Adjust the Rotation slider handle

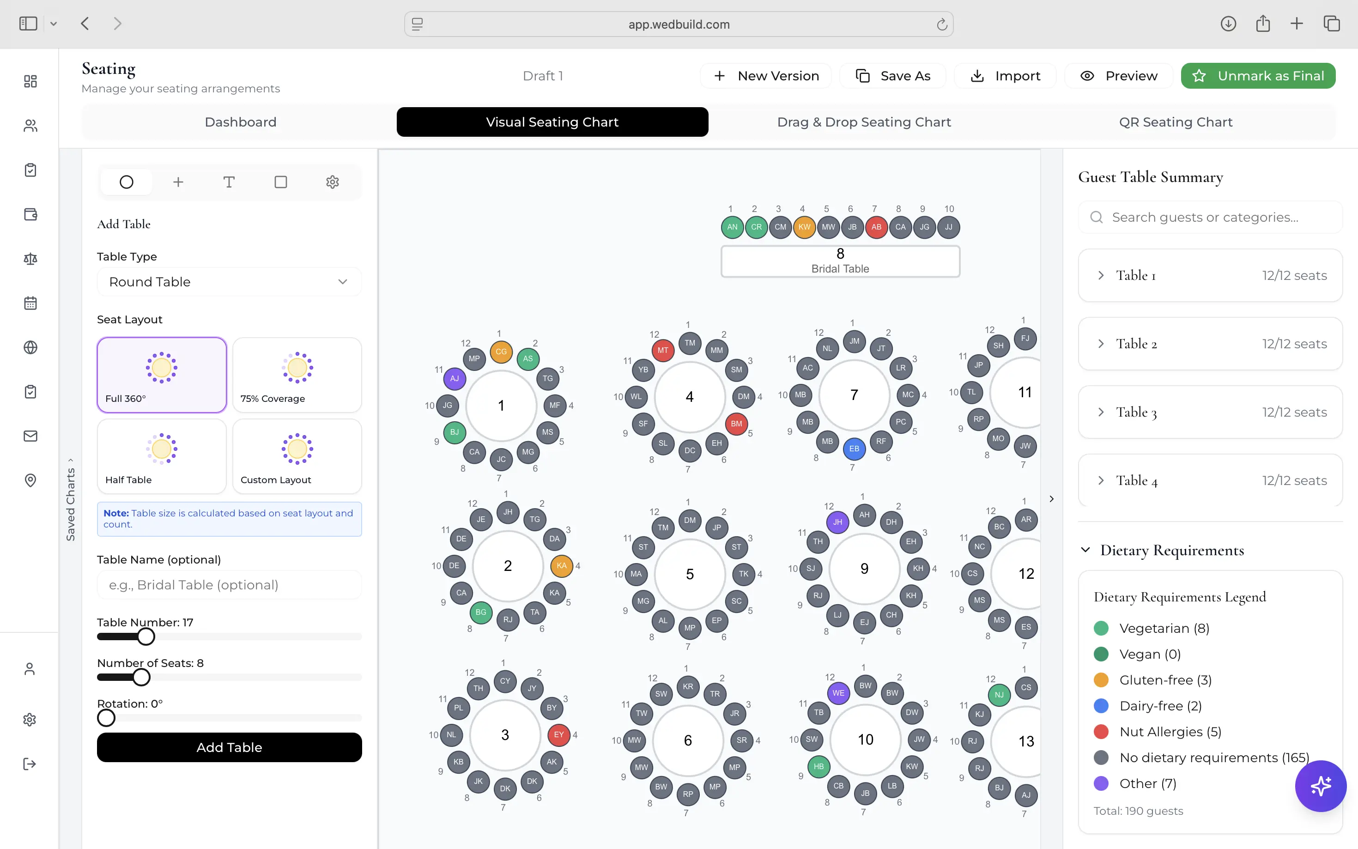tap(106, 718)
